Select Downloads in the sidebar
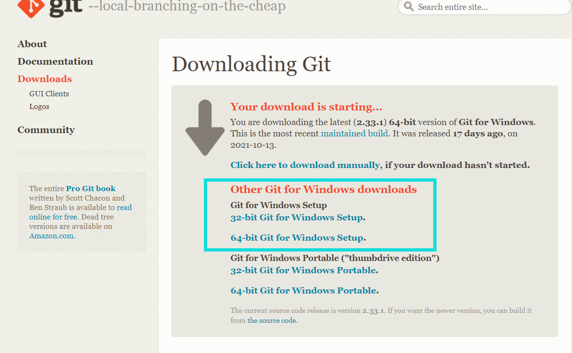This screenshot has height=353, width=572. 45,79
